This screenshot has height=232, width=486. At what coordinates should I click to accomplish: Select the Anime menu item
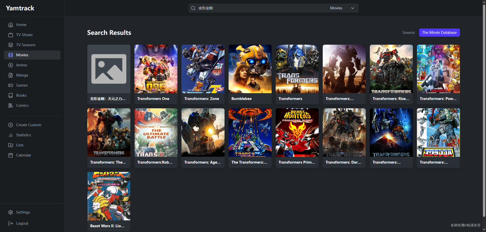click(22, 65)
